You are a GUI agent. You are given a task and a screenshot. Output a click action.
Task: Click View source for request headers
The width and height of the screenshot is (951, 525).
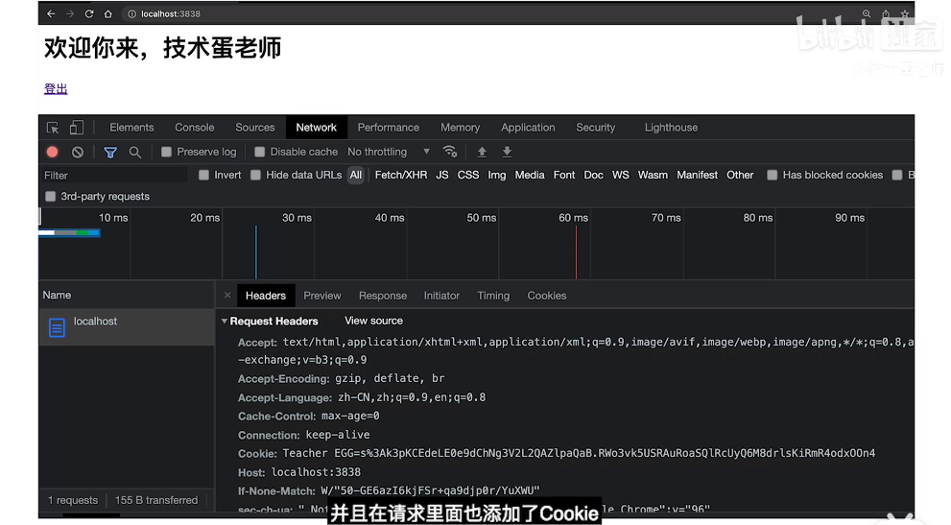[373, 321]
